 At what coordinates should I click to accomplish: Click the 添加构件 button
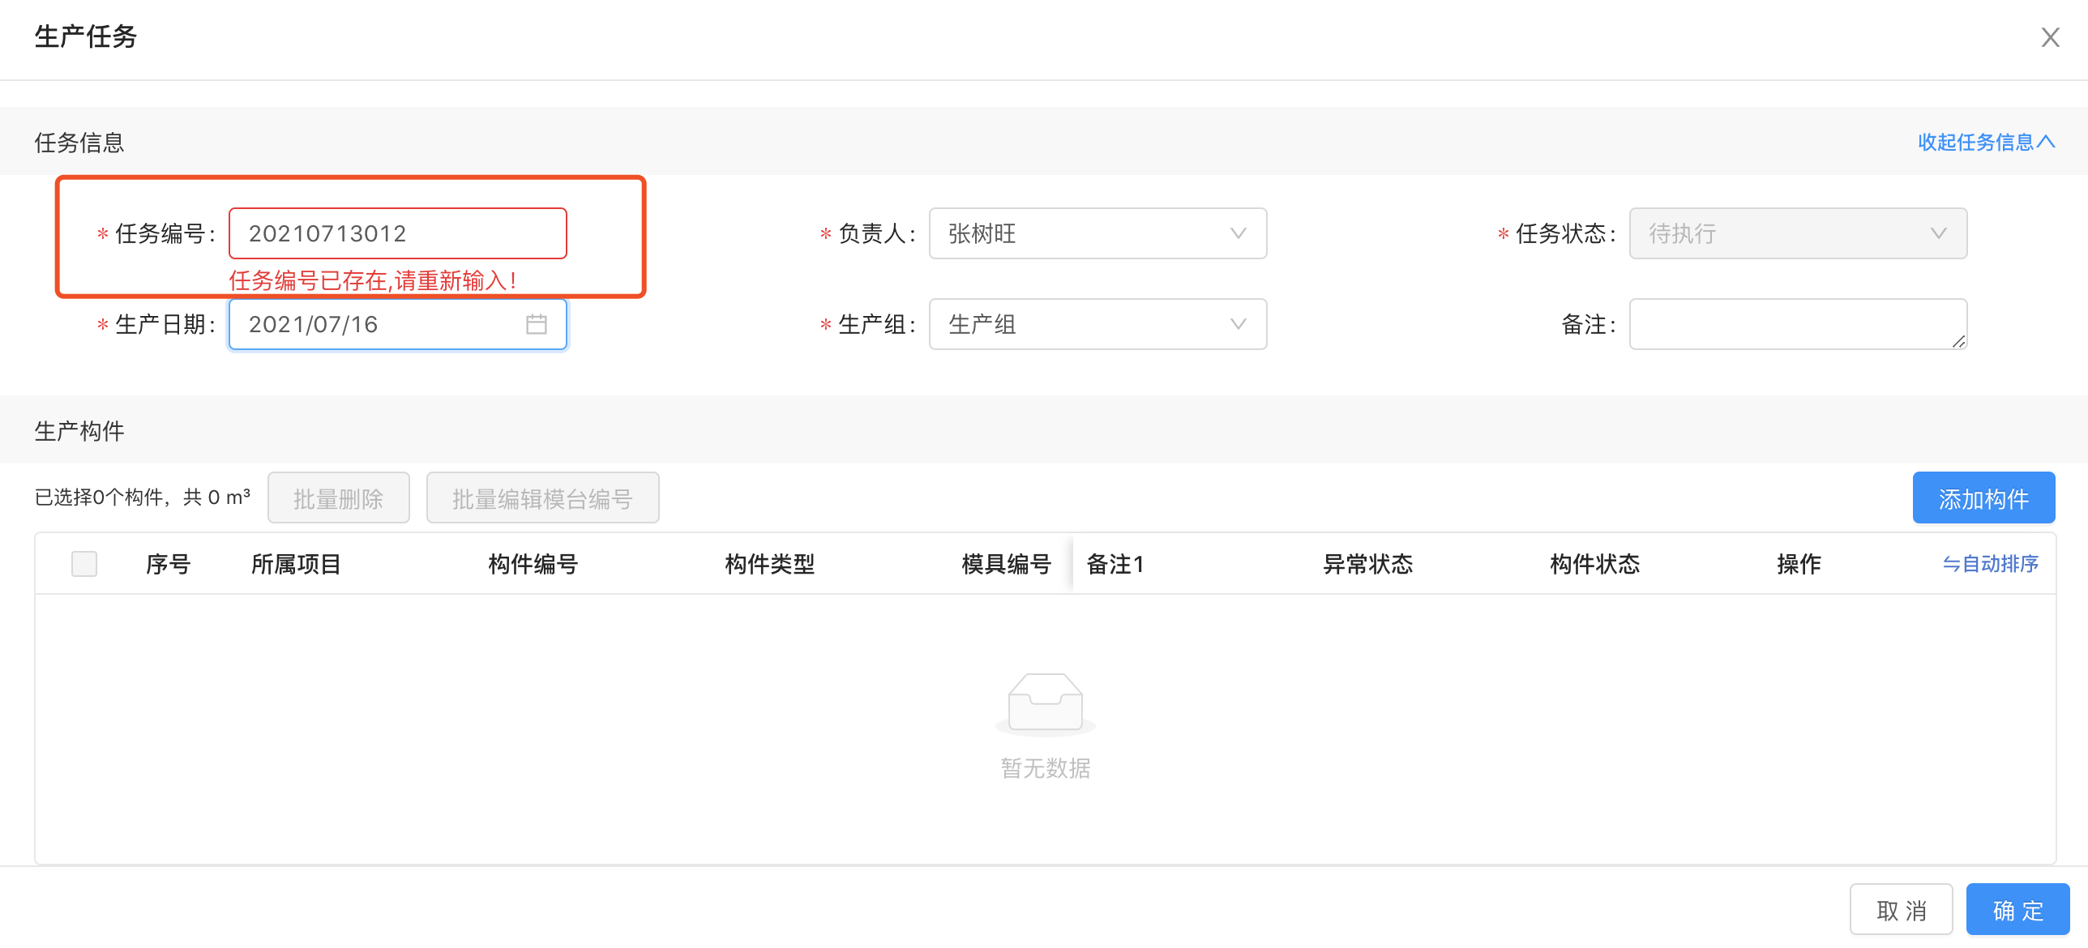(x=1983, y=498)
